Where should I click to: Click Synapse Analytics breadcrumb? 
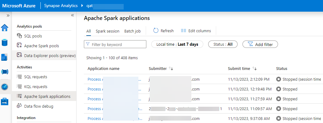[x=61, y=6]
